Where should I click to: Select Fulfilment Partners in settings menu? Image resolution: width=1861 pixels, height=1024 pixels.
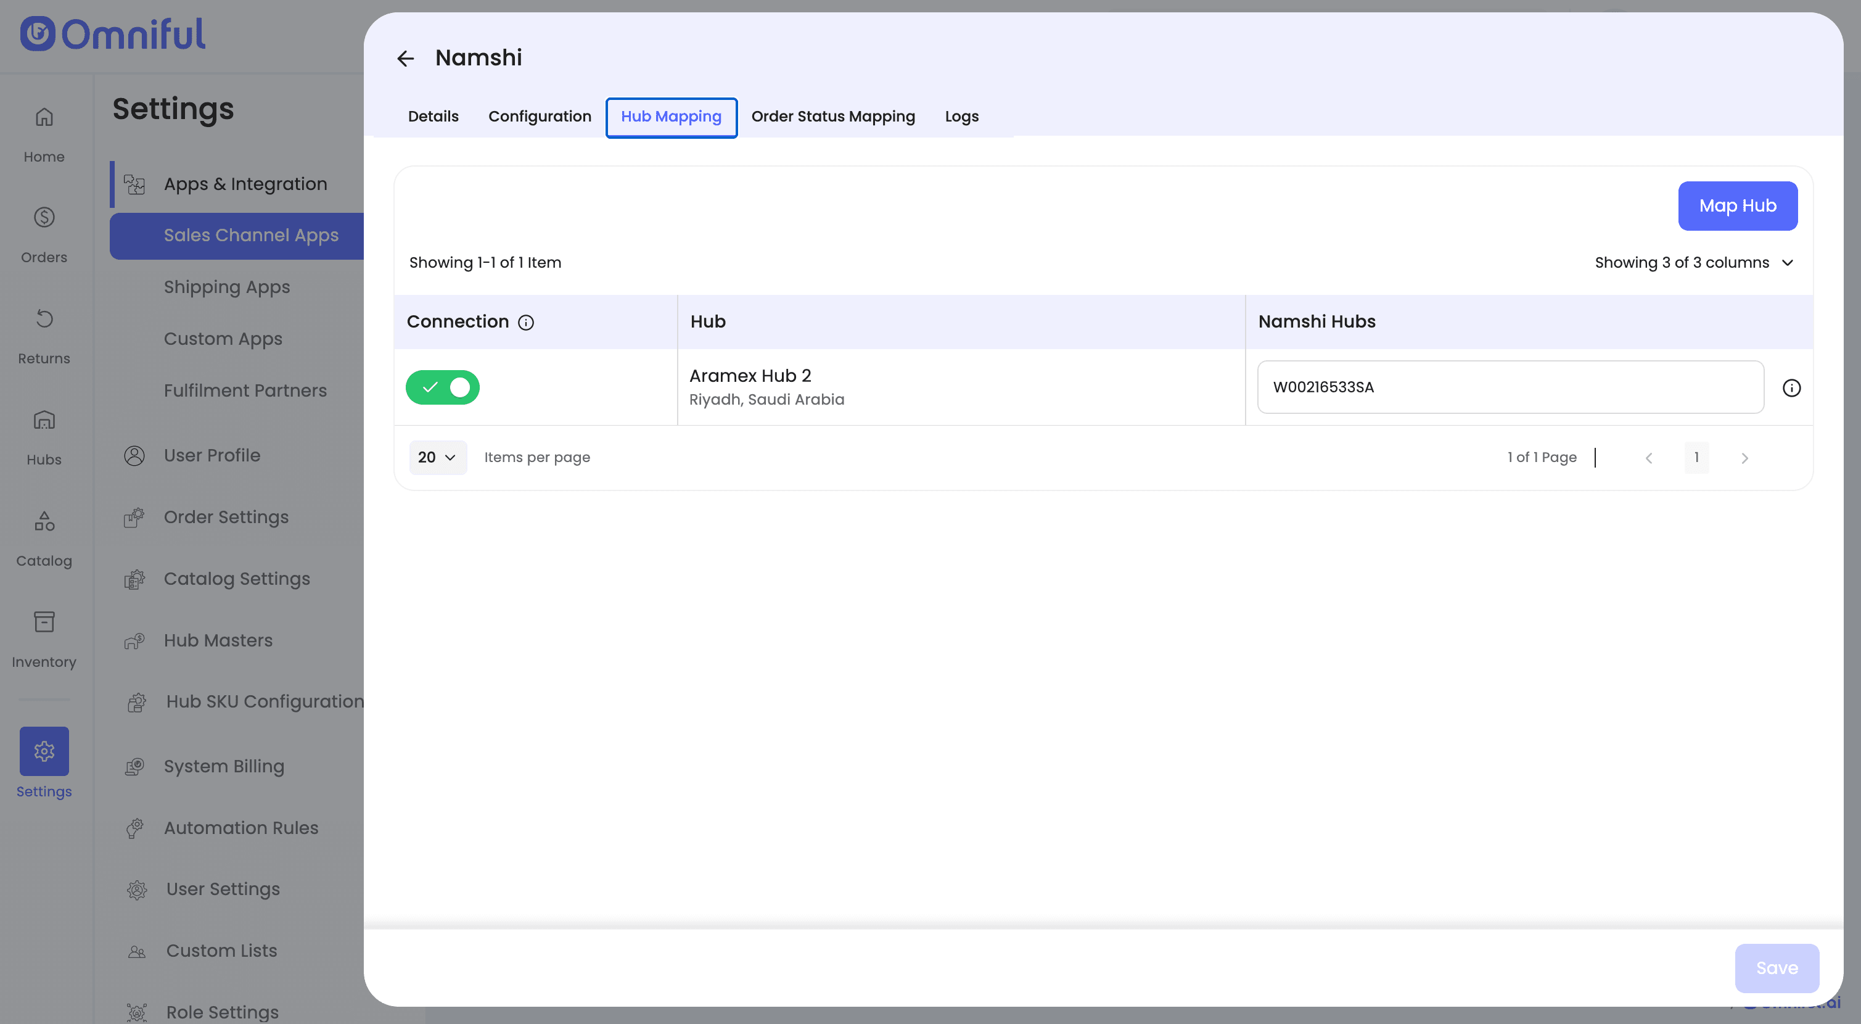[245, 390]
